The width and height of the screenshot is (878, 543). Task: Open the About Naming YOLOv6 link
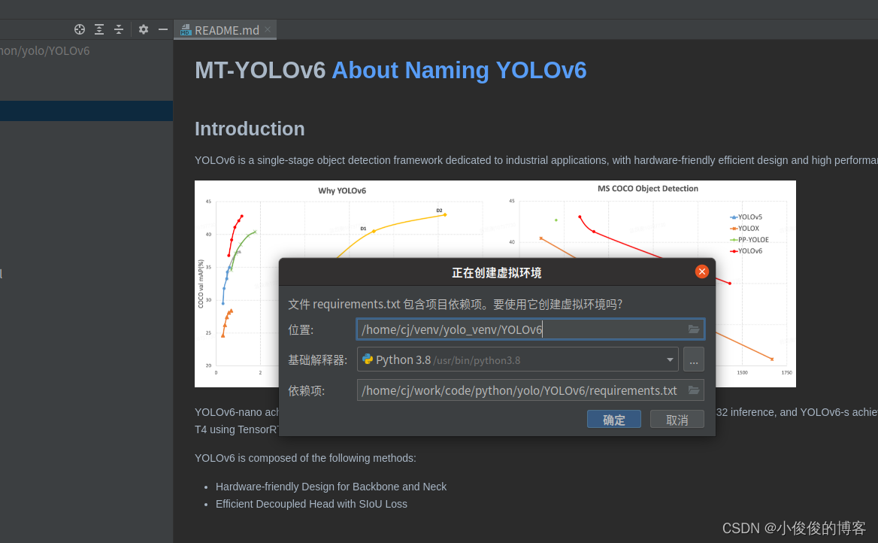coord(459,70)
